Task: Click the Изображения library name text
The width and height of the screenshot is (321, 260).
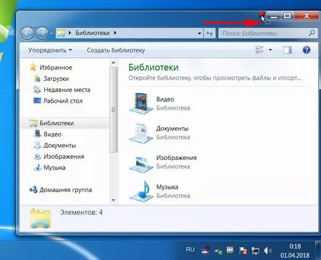Action: click(177, 158)
